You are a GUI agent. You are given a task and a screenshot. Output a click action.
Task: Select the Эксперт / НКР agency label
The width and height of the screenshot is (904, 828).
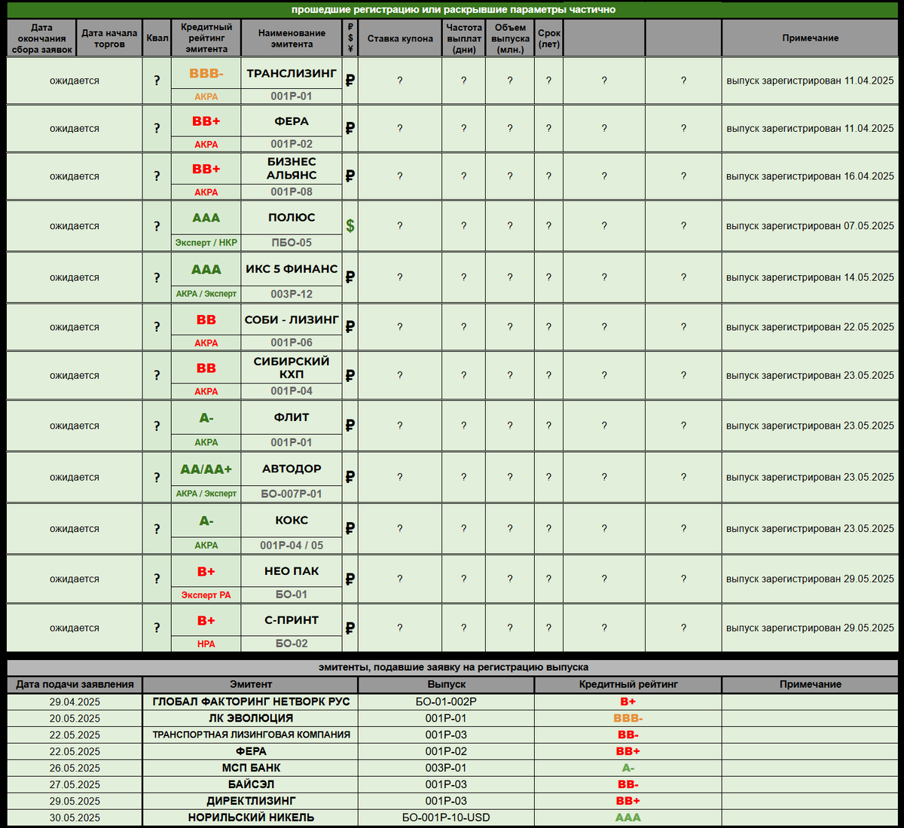tap(206, 243)
